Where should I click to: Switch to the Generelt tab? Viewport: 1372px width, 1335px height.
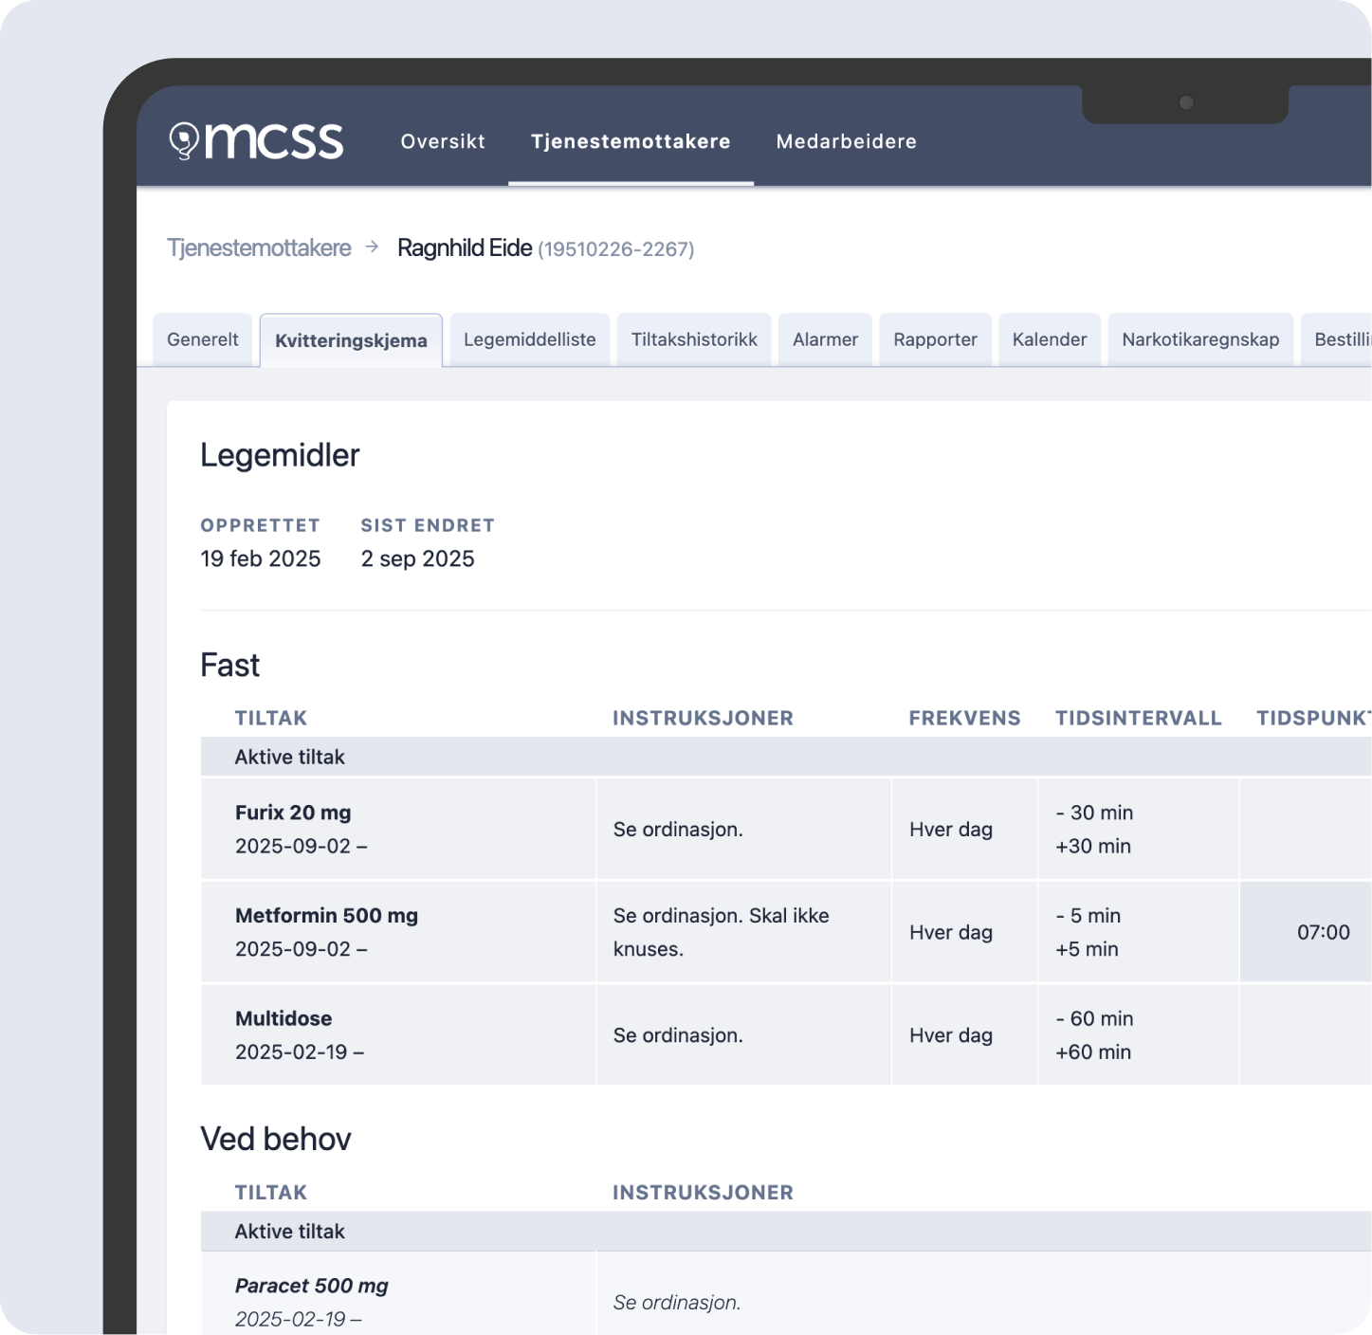[202, 339]
